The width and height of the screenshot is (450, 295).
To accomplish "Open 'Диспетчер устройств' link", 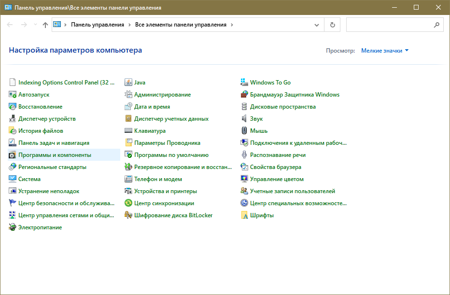I will (47, 119).
